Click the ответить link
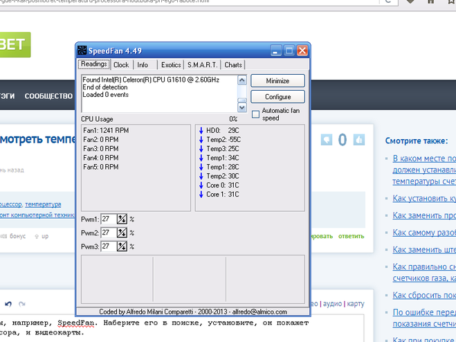The height and width of the screenshot is (342, 456). (351, 236)
